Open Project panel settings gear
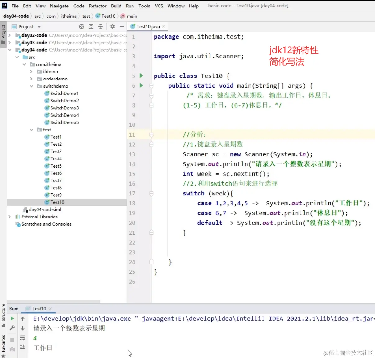This screenshot has height=358, width=375. coord(112,26)
